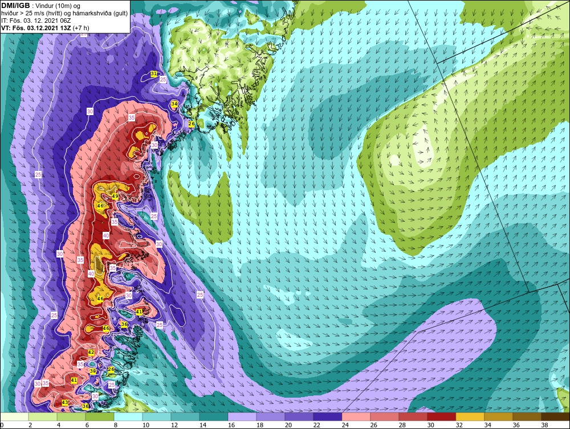Select legend scale number 34

tap(487, 426)
